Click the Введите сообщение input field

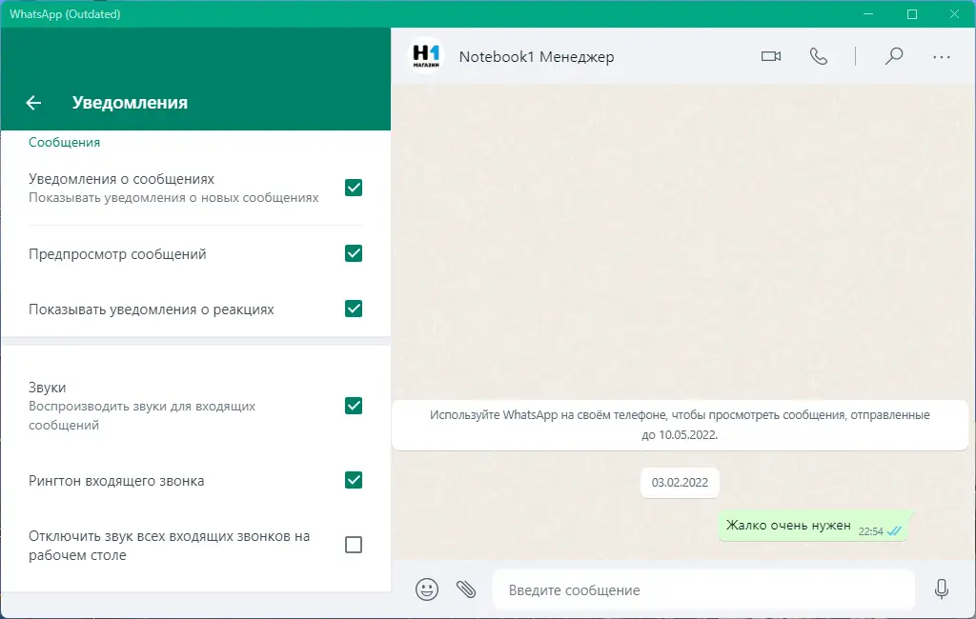tap(704, 589)
